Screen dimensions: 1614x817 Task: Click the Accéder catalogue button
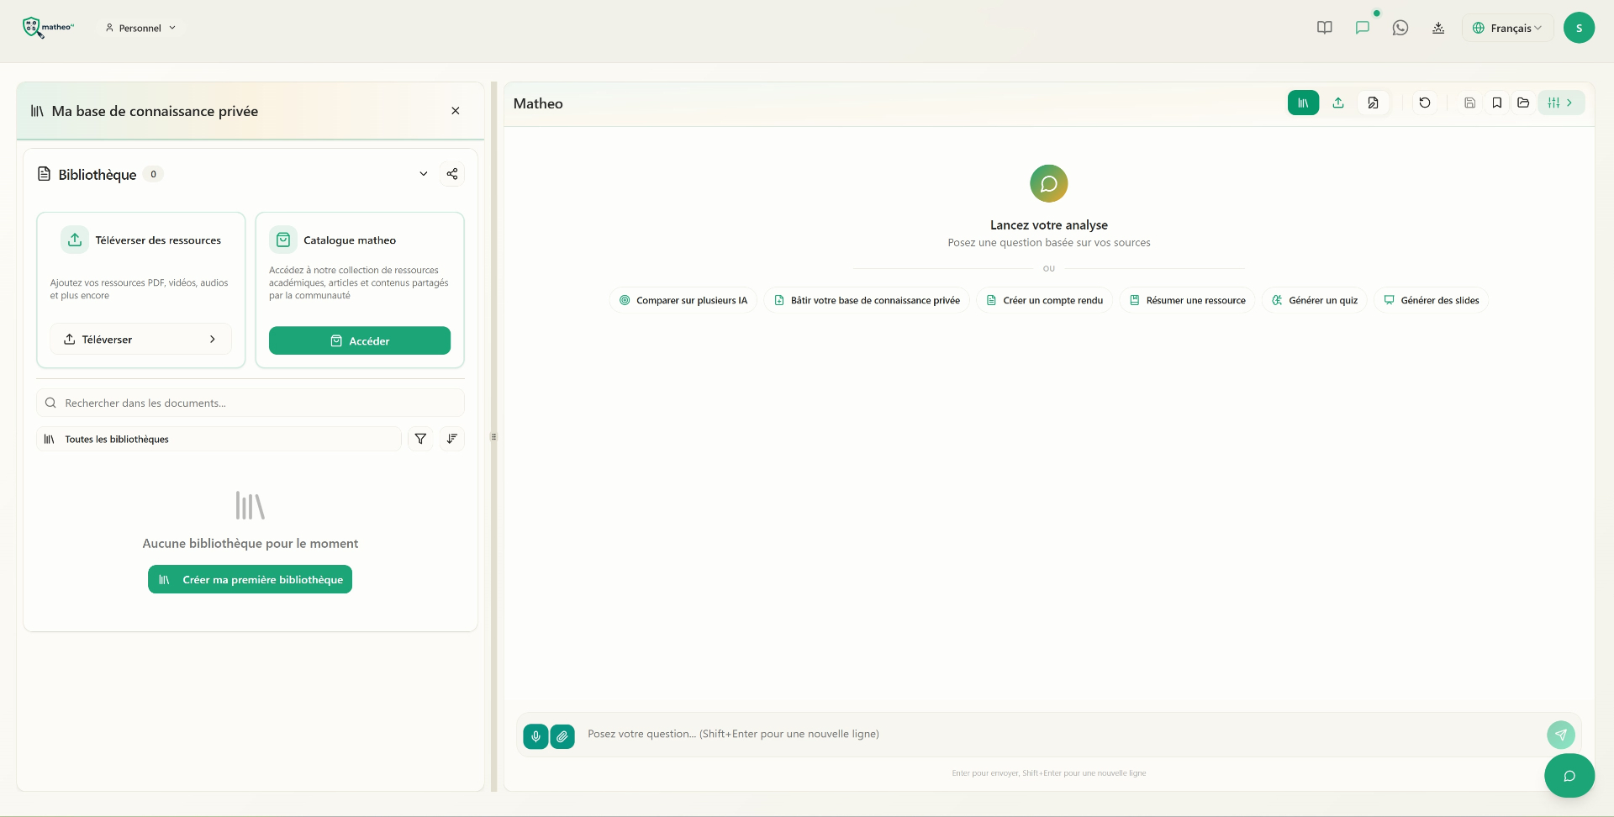[360, 340]
